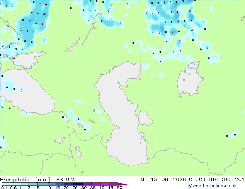Click the weatheronline.co.uk link
The width and height of the screenshot is (245, 189).
click(213, 186)
